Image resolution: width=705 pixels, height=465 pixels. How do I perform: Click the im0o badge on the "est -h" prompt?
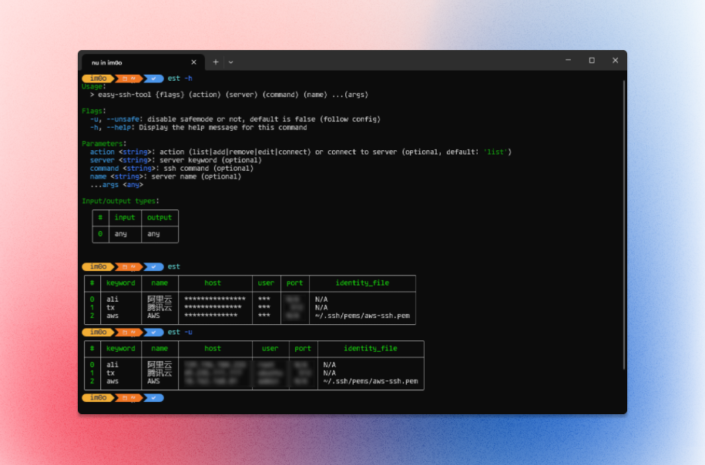99,79
